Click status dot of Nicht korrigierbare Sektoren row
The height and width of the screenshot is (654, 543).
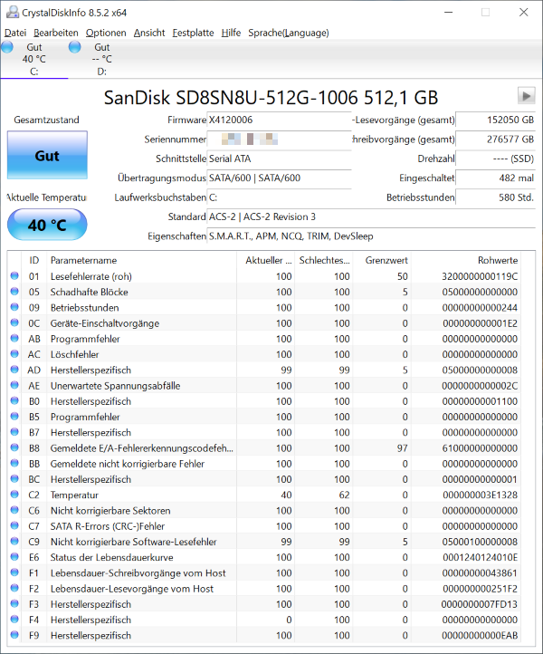pos(14,510)
